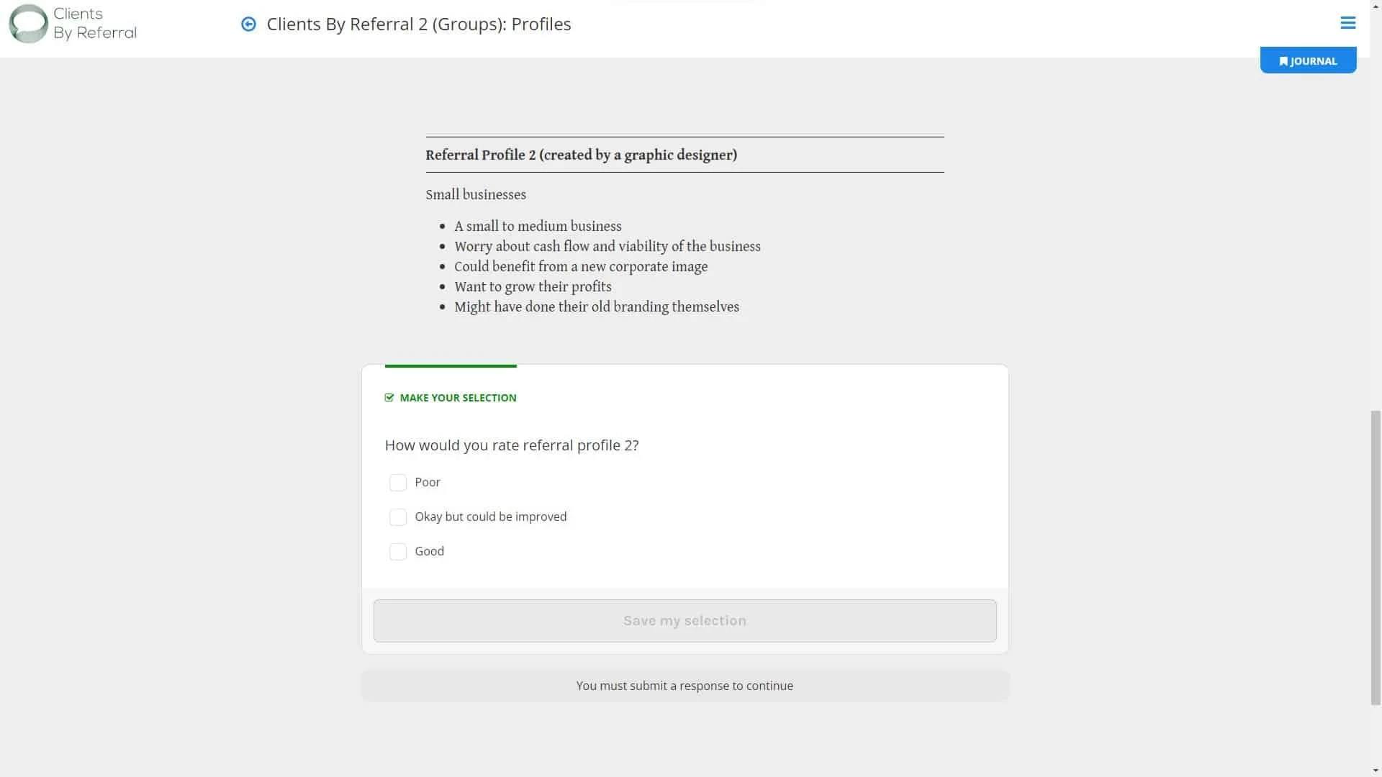
Task: Select the Good checkbox
Action: click(x=397, y=552)
